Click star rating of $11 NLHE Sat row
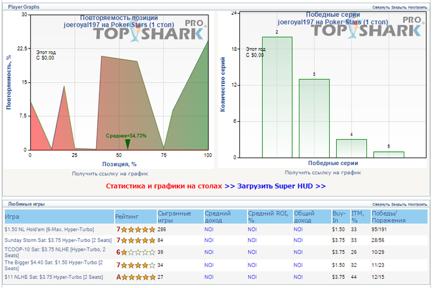 tap(138, 277)
